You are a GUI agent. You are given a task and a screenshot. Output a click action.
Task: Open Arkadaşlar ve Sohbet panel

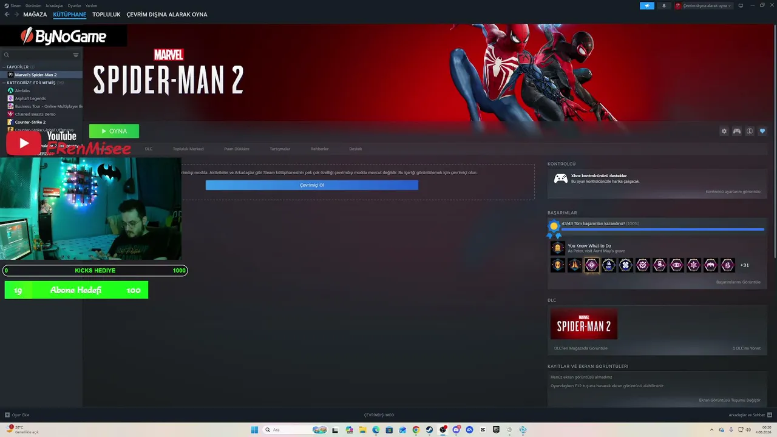click(750, 415)
